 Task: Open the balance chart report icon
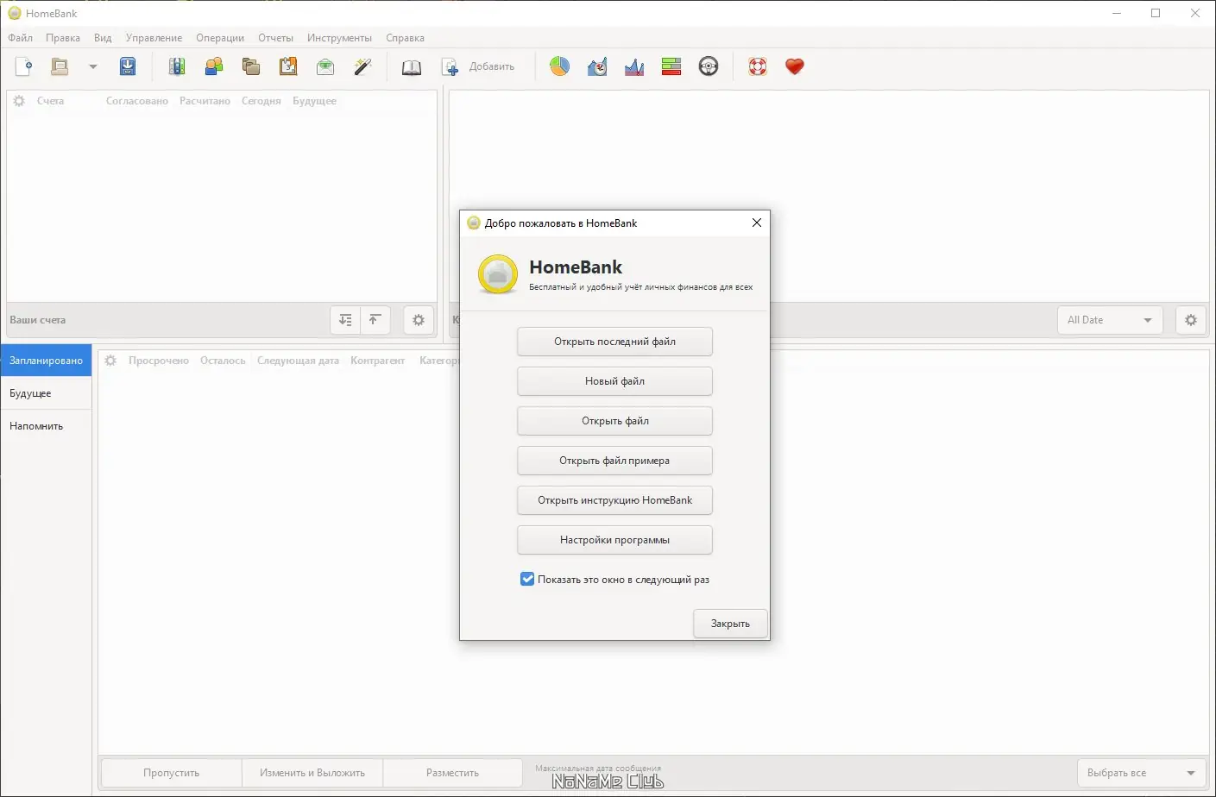634,66
